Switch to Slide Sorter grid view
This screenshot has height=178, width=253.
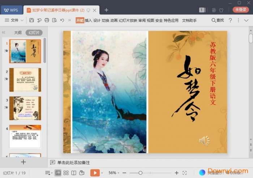[66, 173]
